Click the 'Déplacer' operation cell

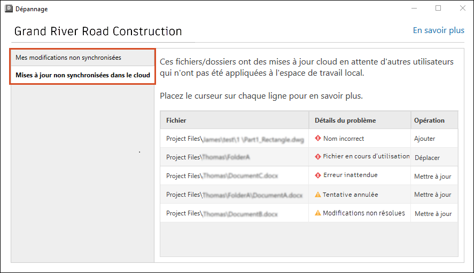point(434,157)
